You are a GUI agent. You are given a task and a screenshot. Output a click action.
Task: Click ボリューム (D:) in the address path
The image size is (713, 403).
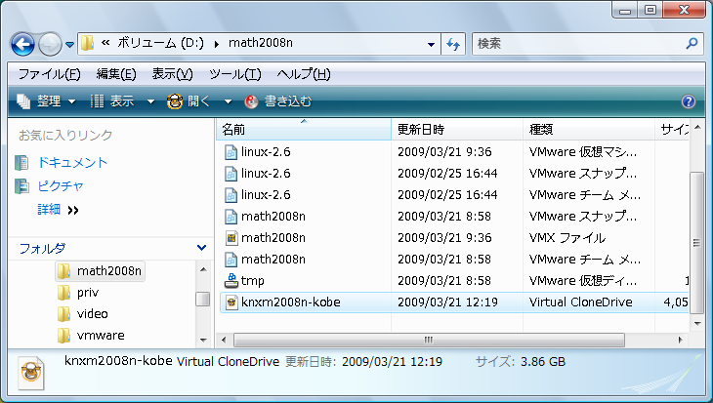tap(160, 43)
